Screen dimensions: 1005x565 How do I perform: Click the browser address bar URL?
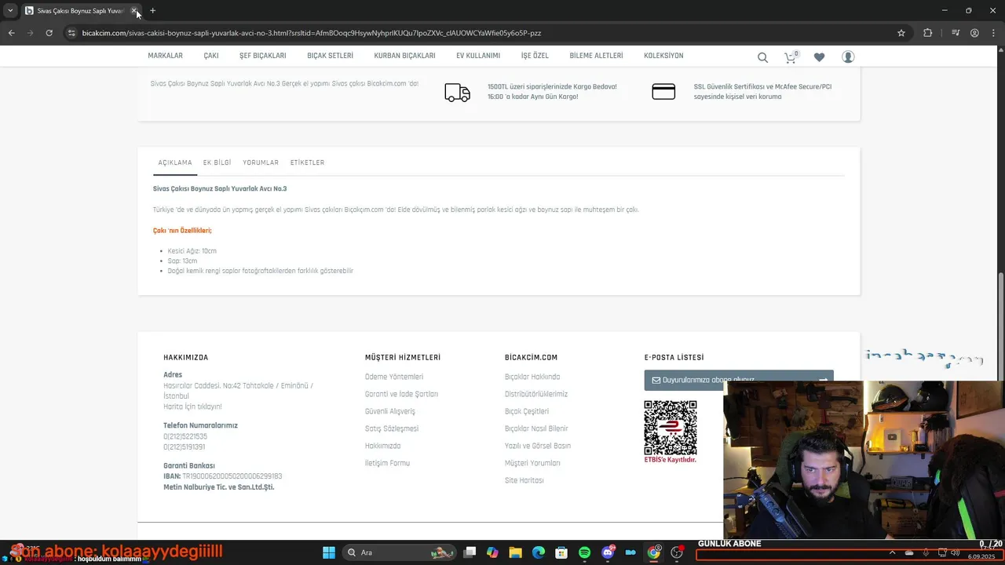click(312, 33)
